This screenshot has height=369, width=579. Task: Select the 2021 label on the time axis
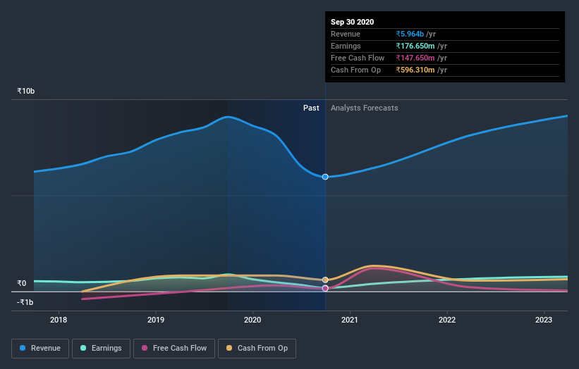[x=350, y=320]
